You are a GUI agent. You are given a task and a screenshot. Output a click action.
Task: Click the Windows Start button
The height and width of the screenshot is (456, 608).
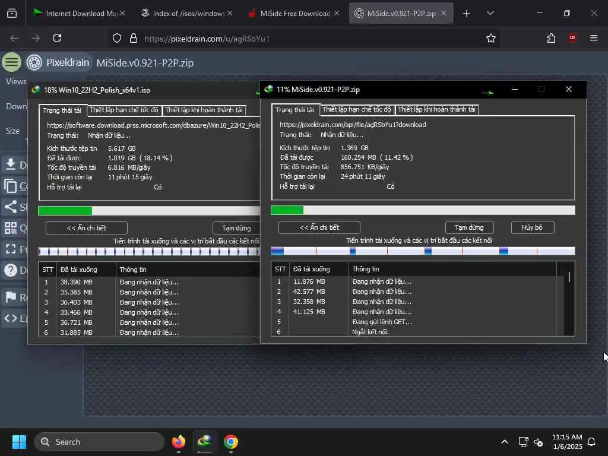pos(19,442)
